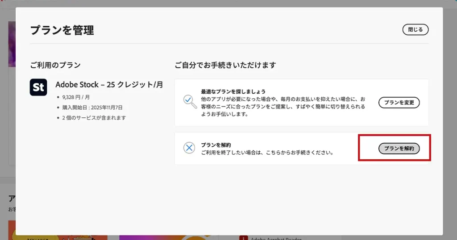Image resolution: width=457 pixels, height=240 pixels.
Task: Click the 最適なプランを探しましょう card title
Action: click(x=233, y=91)
